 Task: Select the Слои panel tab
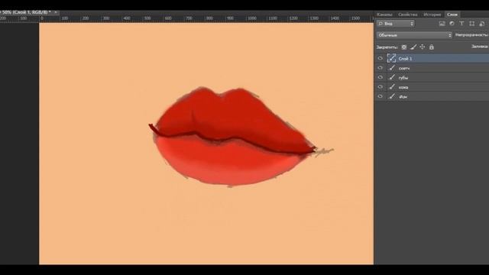(x=452, y=15)
